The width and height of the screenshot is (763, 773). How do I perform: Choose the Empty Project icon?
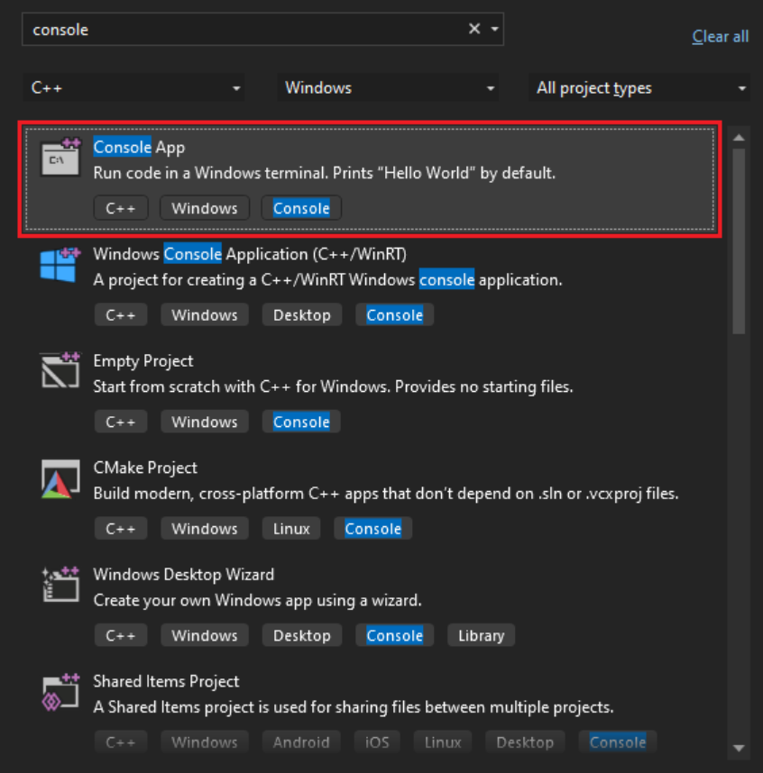(60, 370)
